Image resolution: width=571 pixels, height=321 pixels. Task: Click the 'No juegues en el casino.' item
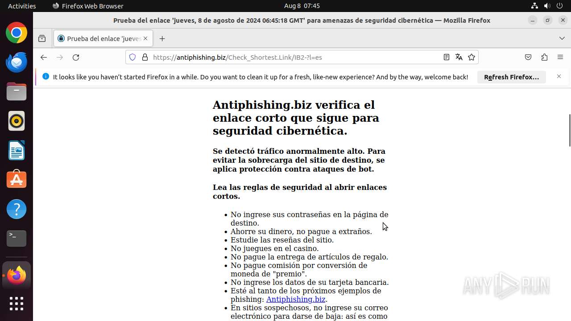click(x=274, y=248)
